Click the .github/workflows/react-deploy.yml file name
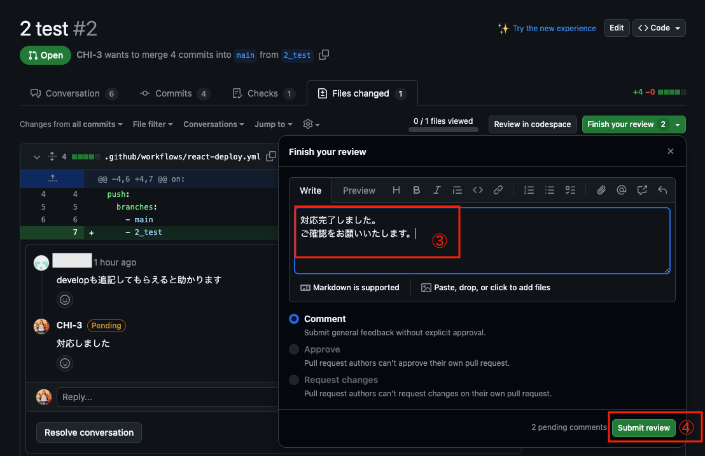The image size is (705, 456). (183, 157)
